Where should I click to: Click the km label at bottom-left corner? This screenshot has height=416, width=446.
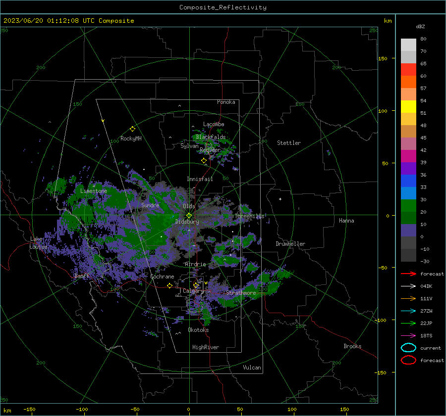click(7, 411)
